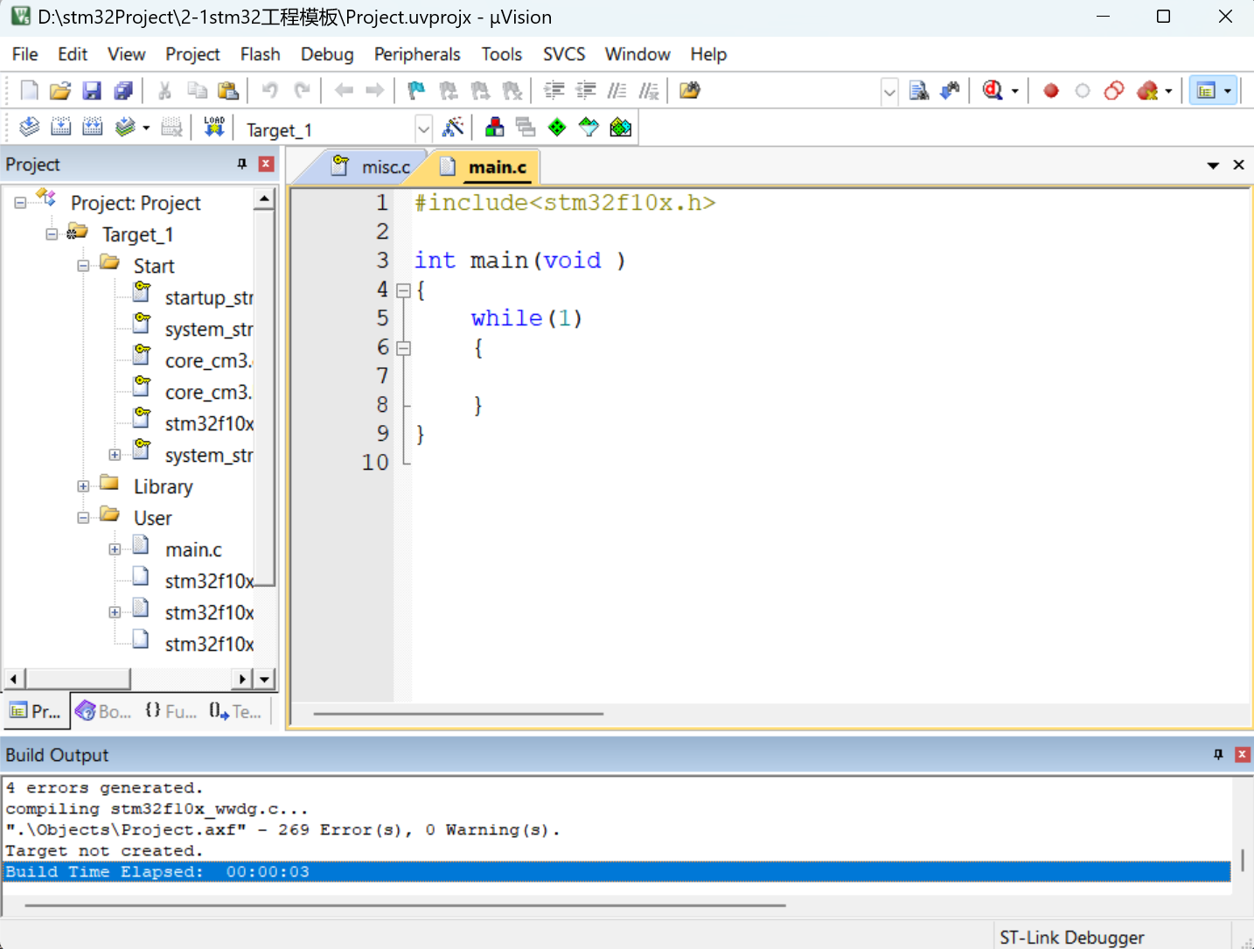Insert a breakpoint with the red circle
Screen dimensions: 1254x949
click(x=1051, y=90)
